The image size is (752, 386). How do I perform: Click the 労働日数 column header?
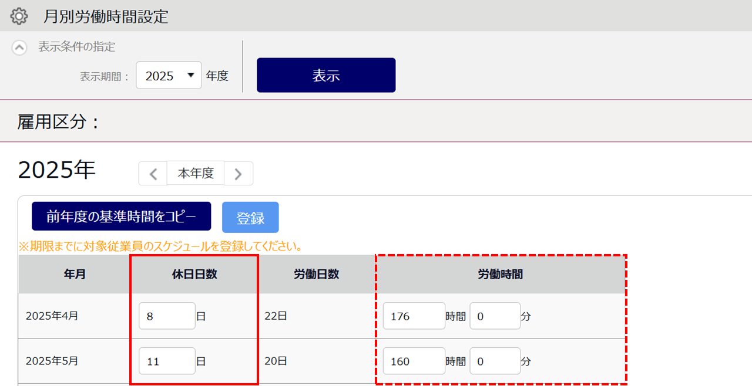click(317, 275)
